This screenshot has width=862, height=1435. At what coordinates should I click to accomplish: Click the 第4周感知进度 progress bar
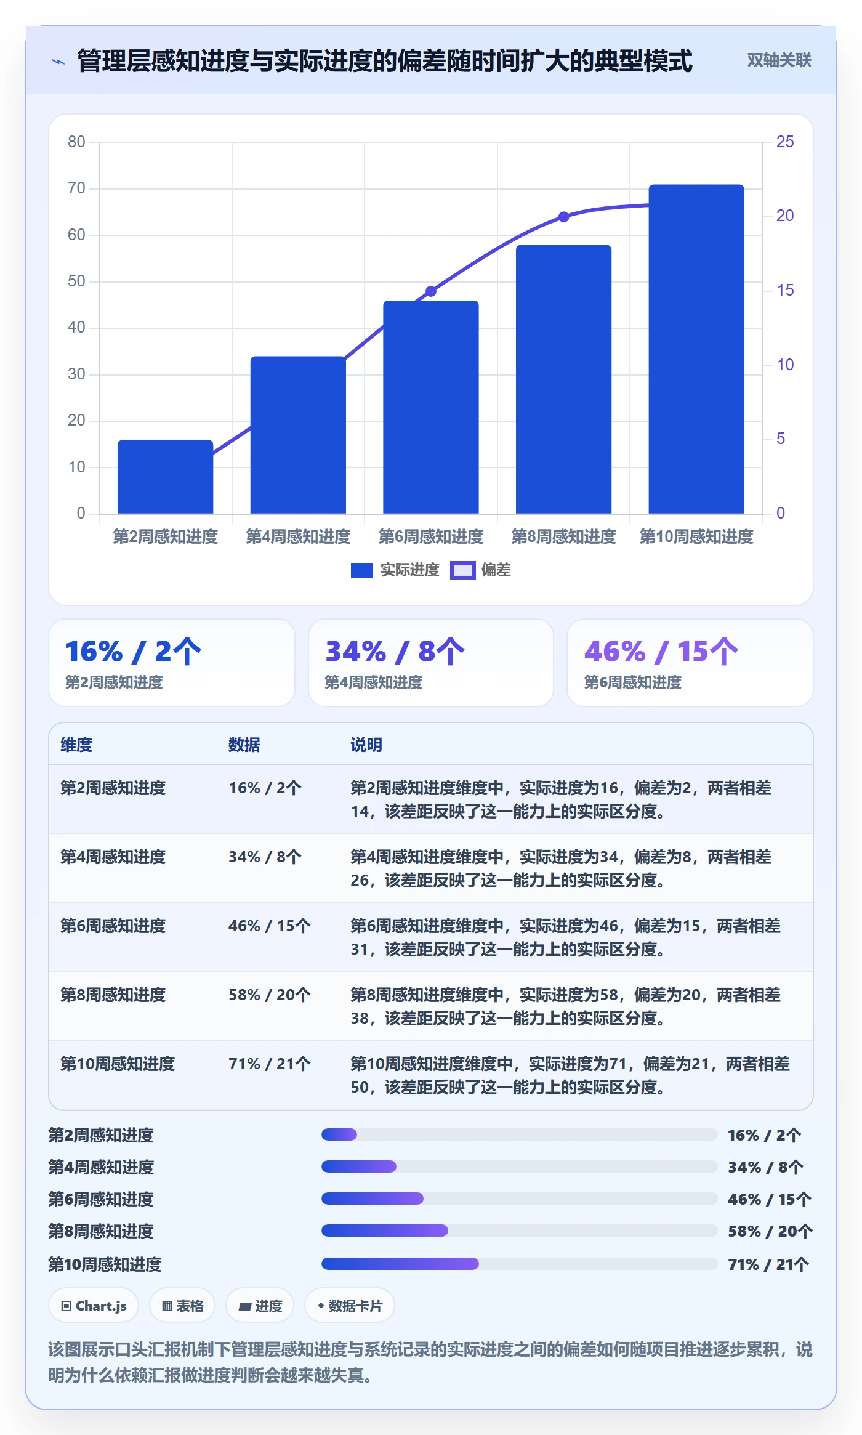pos(519,1166)
